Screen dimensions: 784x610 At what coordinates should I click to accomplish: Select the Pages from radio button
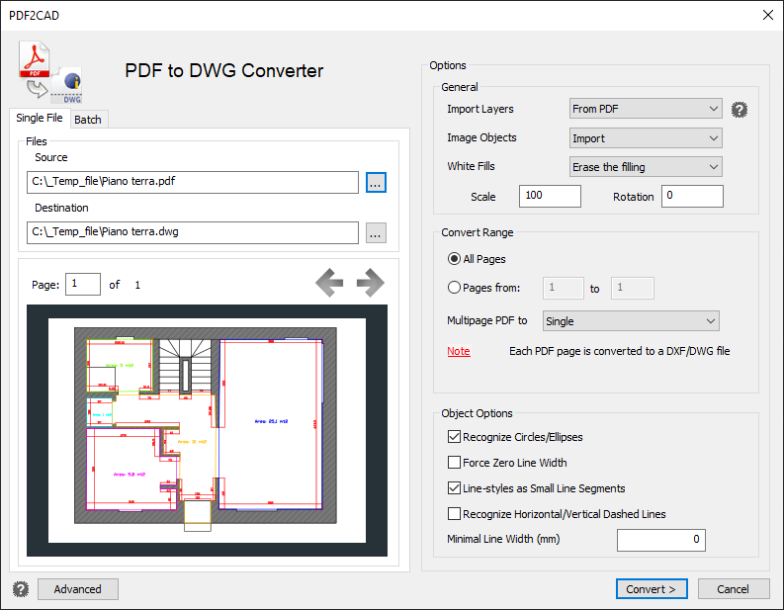[455, 289]
